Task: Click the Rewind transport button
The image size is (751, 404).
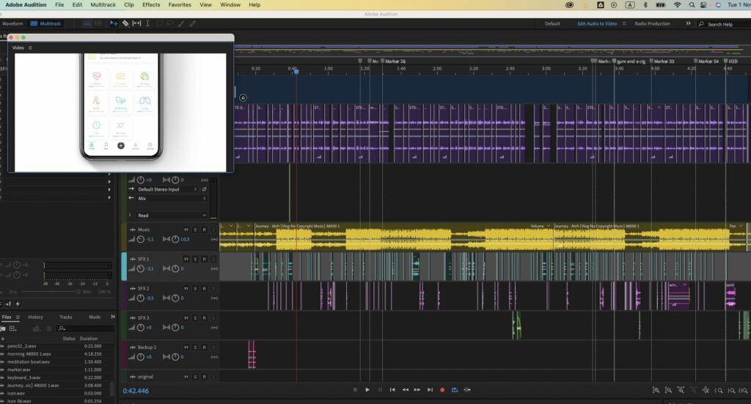Action: (405, 390)
